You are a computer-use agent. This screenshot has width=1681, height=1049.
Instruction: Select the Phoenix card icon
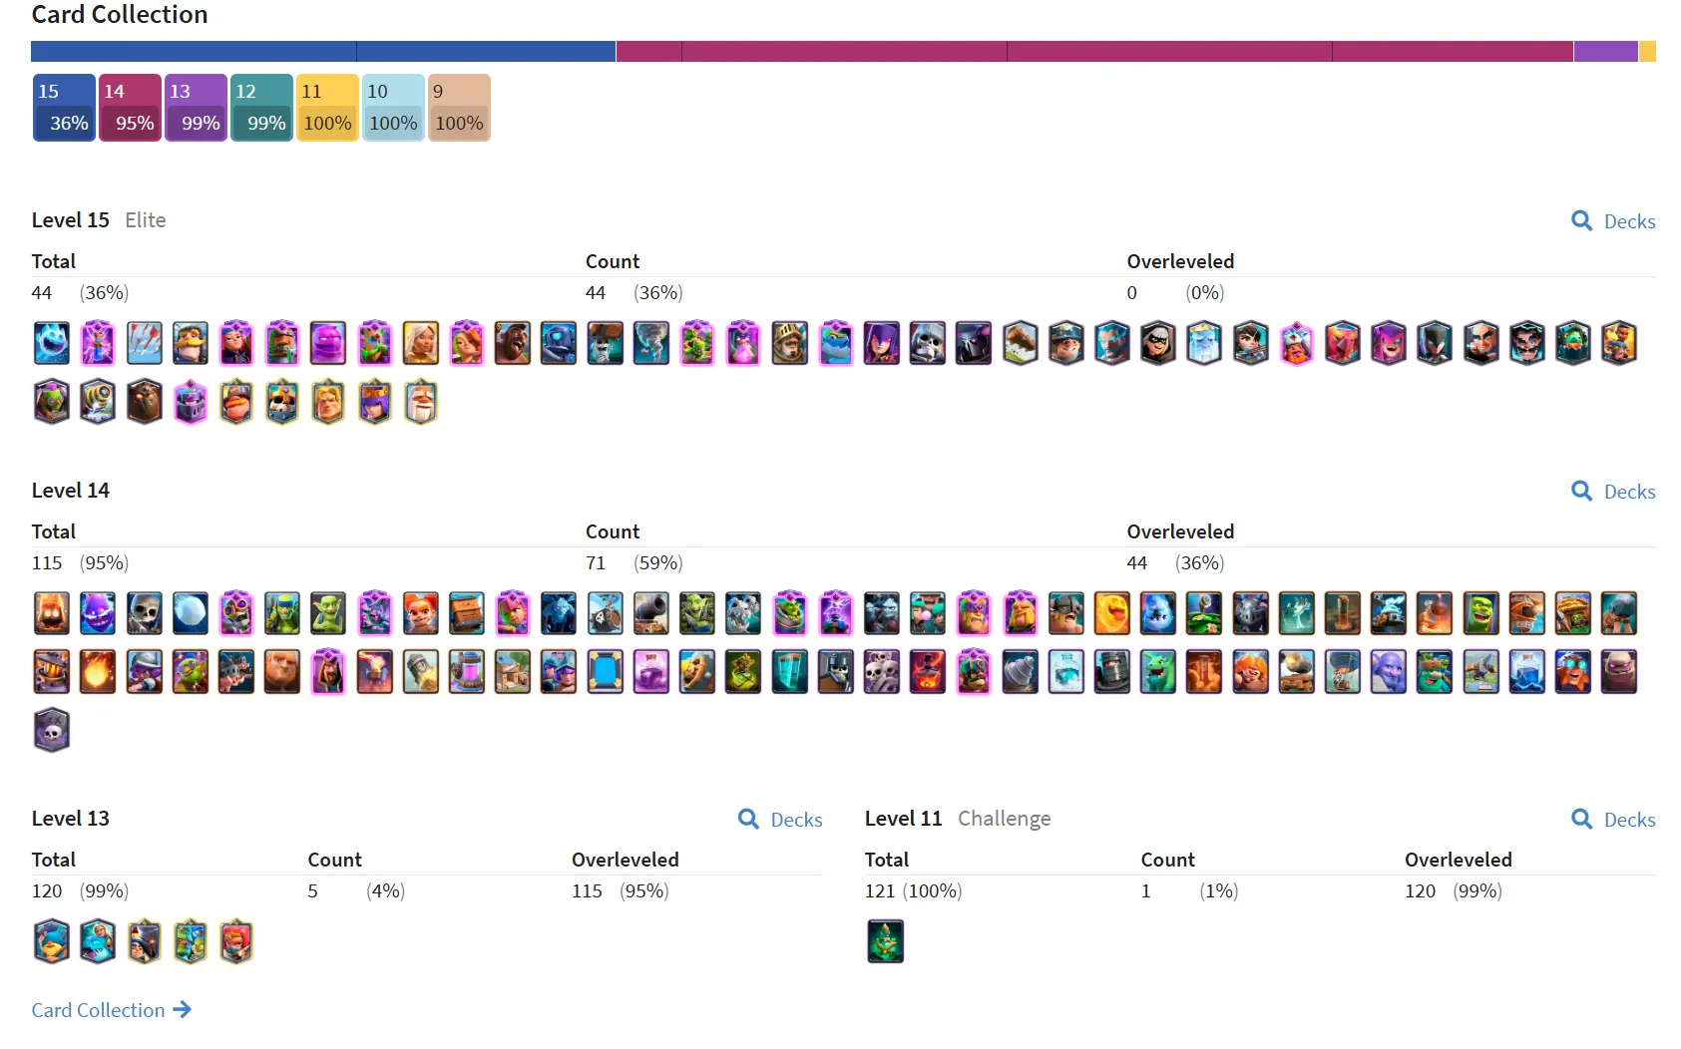(1343, 343)
